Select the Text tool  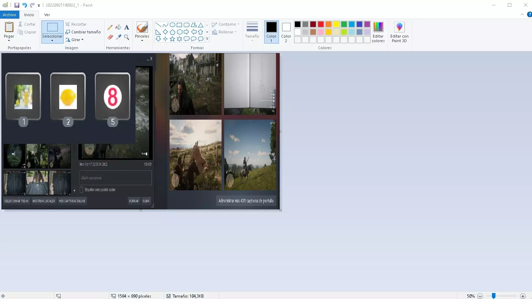[x=127, y=27]
